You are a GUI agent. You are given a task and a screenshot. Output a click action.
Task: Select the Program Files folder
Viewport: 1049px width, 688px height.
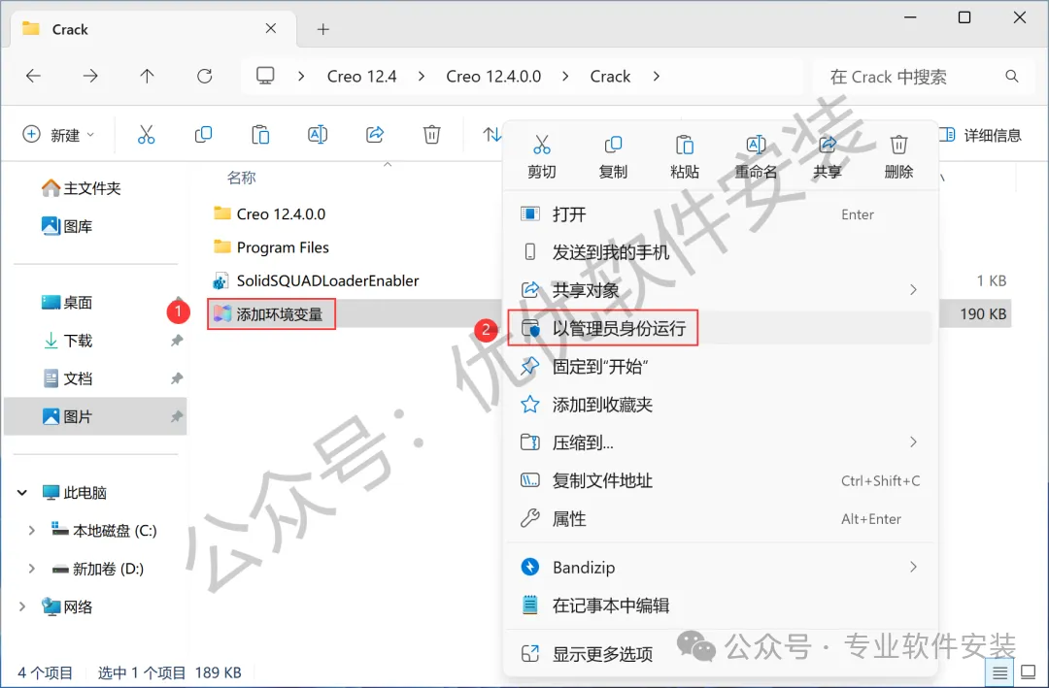[271, 247]
